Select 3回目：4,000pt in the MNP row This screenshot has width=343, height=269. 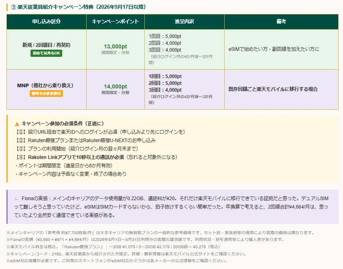point(165,90)
